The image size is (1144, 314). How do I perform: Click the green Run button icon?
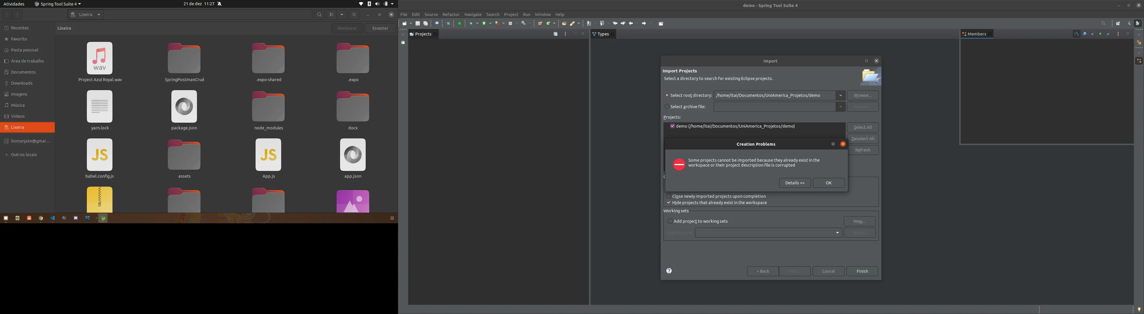(484, 24)
